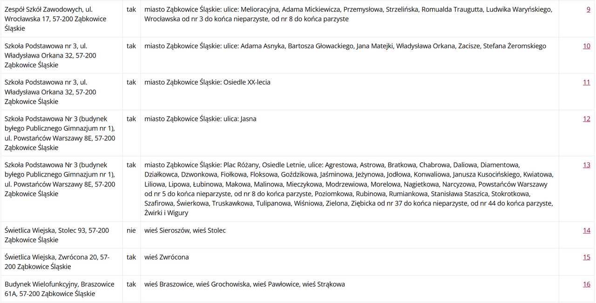Select the Zespół Szkół Zawodowych address cell
Image resolution: width=596 pixels, height=303 pixels.
coord(61,19)
